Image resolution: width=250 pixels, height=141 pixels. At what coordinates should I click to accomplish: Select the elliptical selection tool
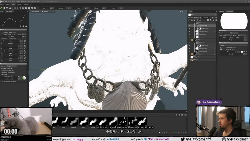pos(16,8)
